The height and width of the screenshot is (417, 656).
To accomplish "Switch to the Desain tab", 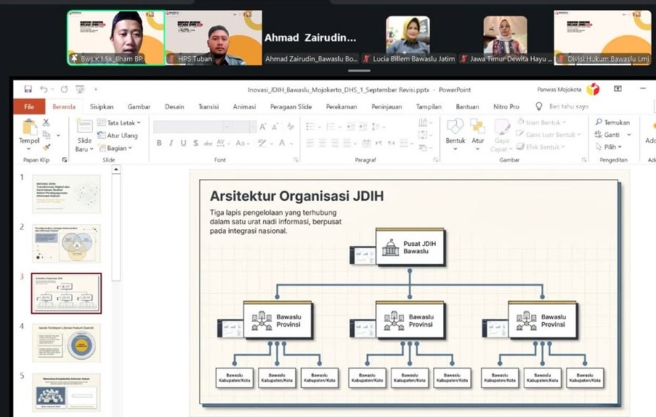I will point(174,107).
